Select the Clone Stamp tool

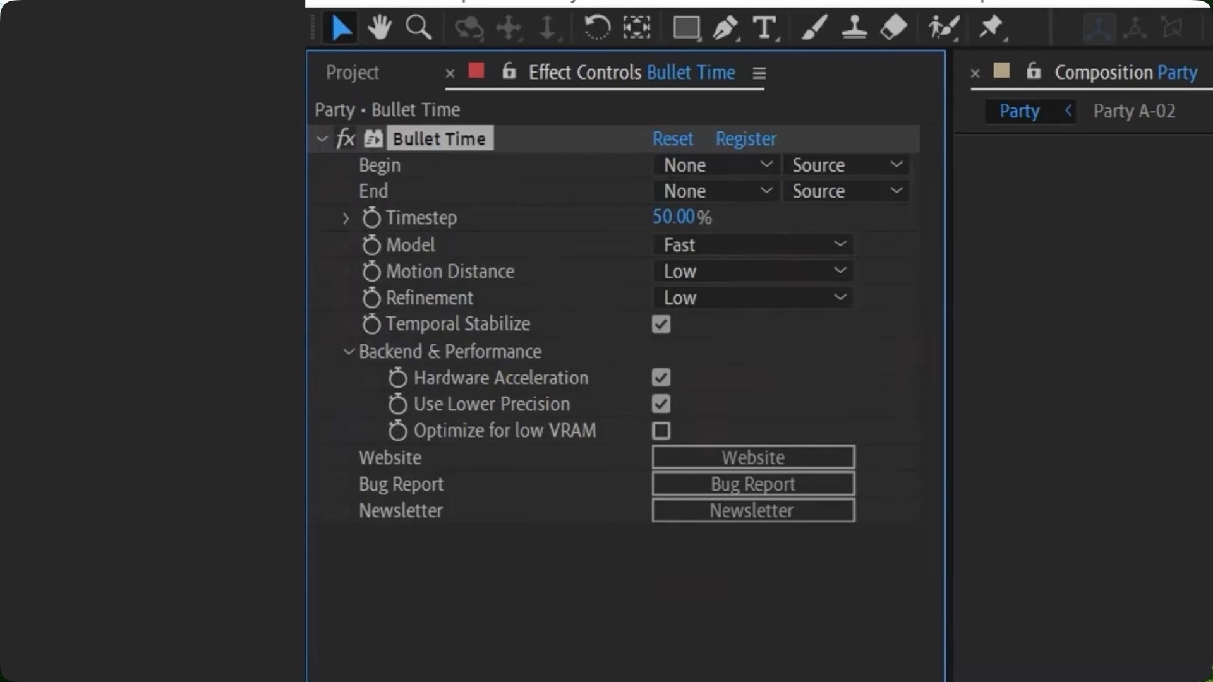pyautogui.click(x=854, y=28)
